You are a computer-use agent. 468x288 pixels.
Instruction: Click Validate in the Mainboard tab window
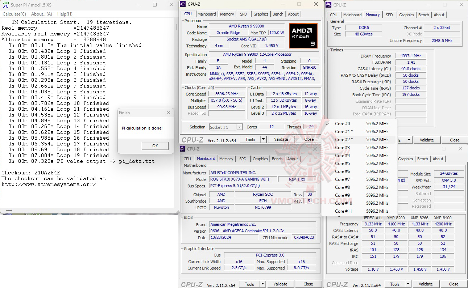click(x=280, y=284)
